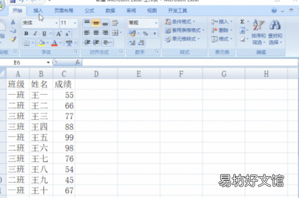Toggle Bold formatting
The height and width of the screenshot is (198, 299).
point(26,33)
